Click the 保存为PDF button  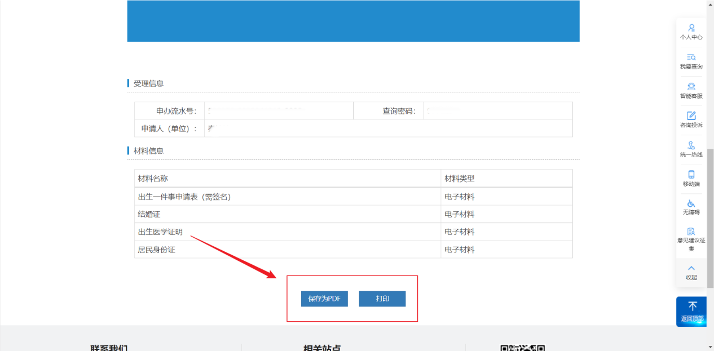click(324, 299)
